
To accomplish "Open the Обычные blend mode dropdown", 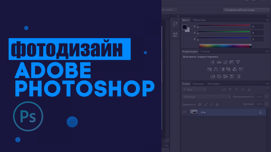I will (206, 97).
